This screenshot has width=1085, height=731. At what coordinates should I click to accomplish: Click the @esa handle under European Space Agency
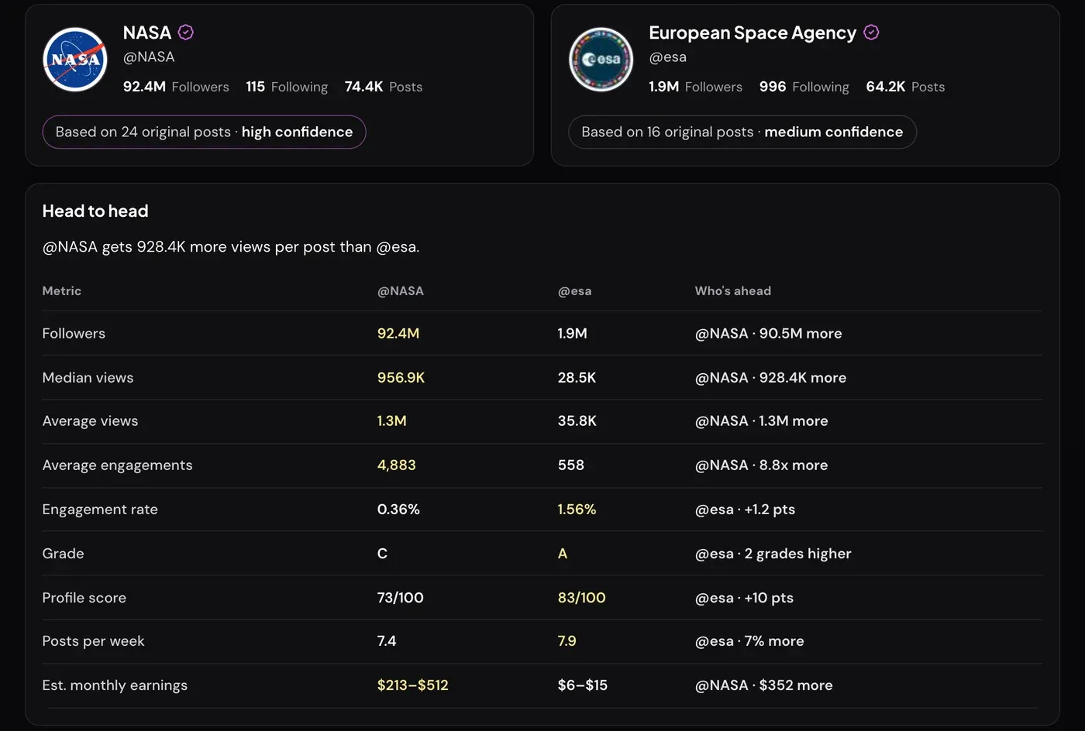coord(667,57)
